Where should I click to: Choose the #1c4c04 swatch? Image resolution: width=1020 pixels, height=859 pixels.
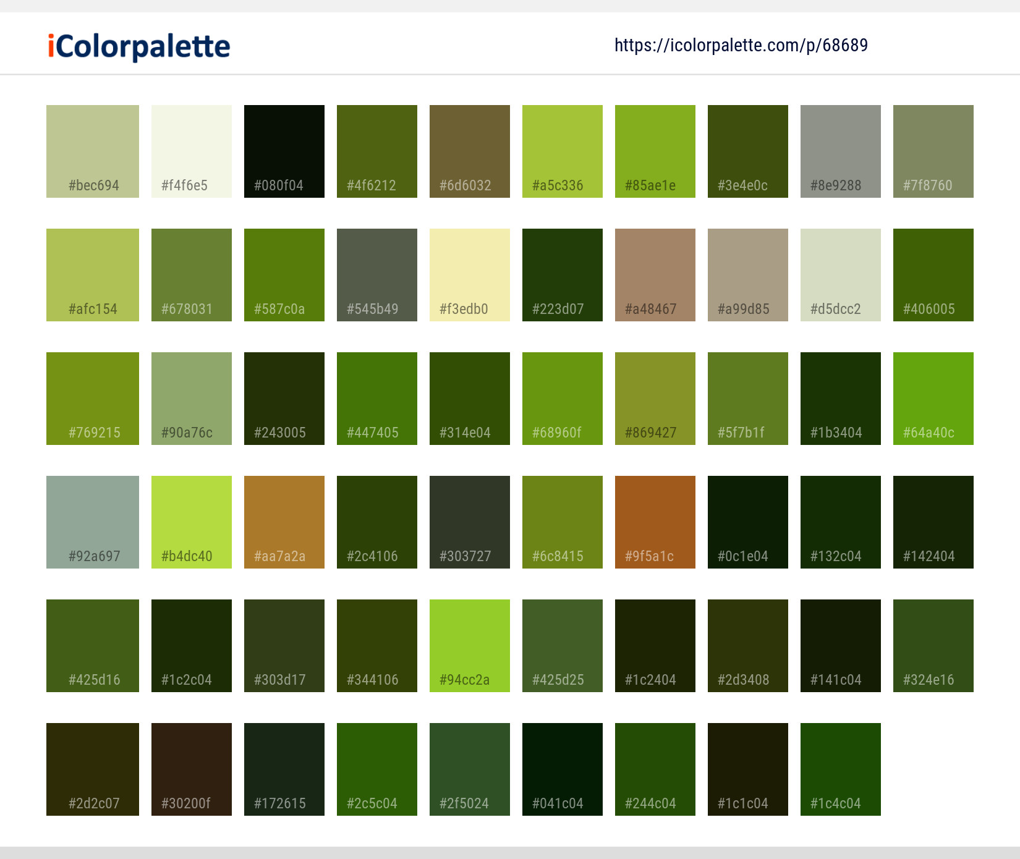(x=841, y=769)
